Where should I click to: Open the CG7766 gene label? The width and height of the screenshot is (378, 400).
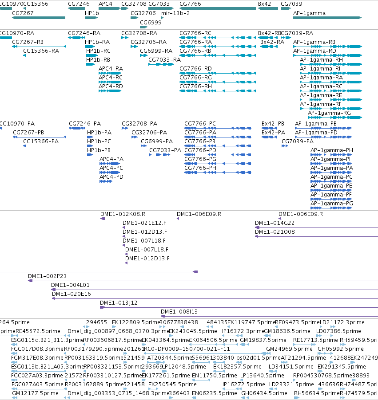[x=190, y=4]
